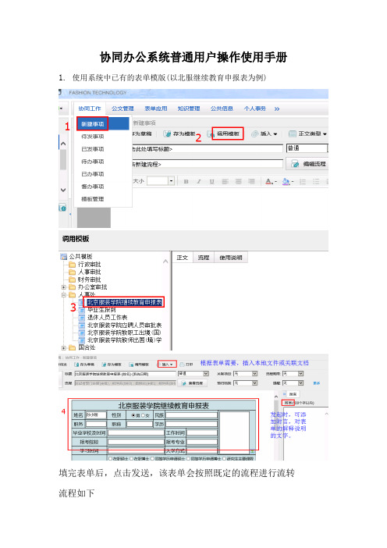Open the background fill color picker

[x=288, y=182]
